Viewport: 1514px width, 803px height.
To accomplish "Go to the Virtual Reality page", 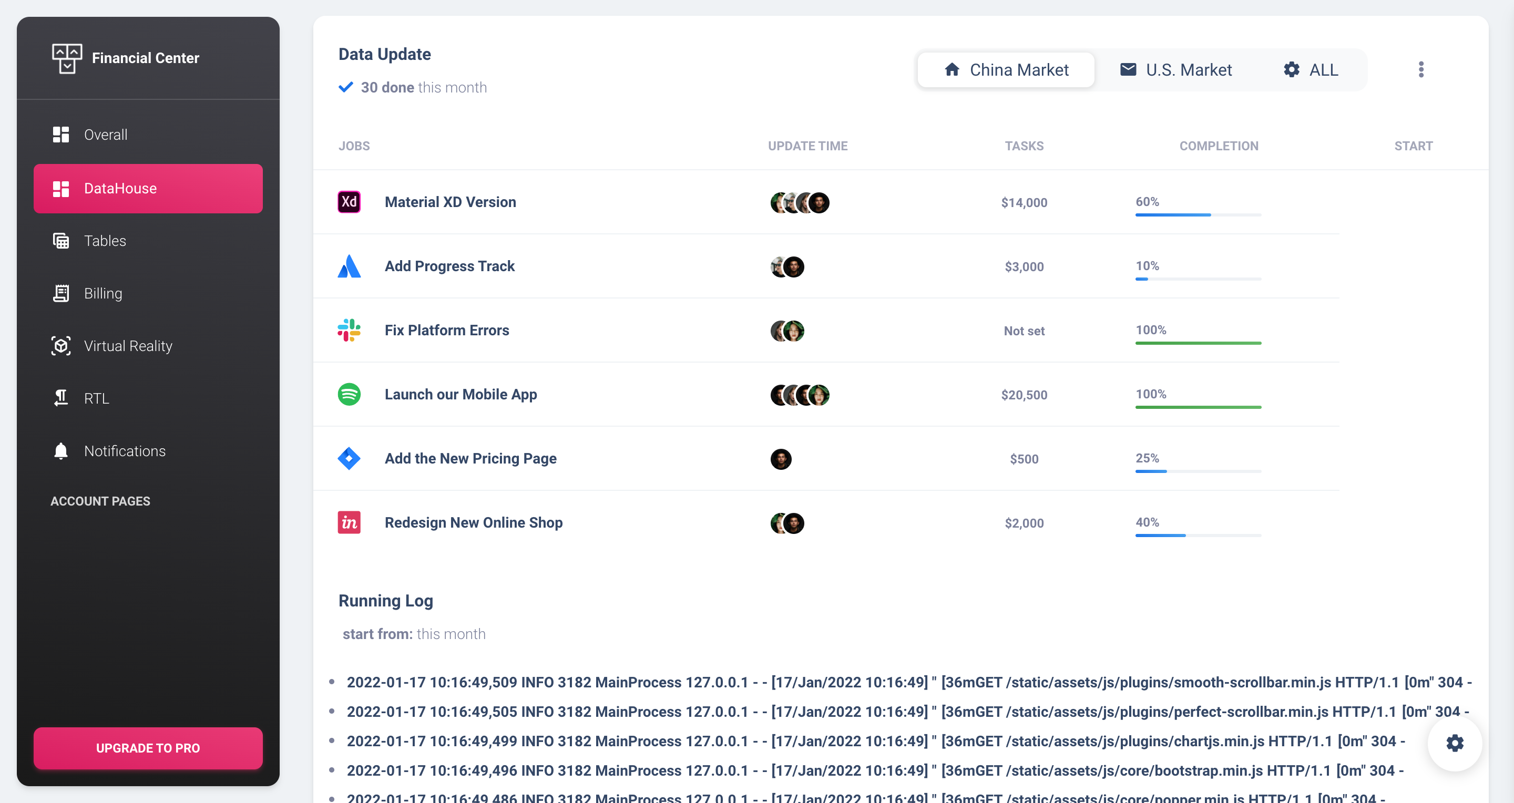I will [x=128, y=346].
